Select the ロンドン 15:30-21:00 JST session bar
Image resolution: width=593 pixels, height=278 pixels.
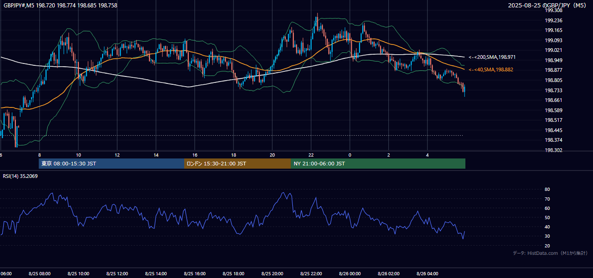[238, 164]
